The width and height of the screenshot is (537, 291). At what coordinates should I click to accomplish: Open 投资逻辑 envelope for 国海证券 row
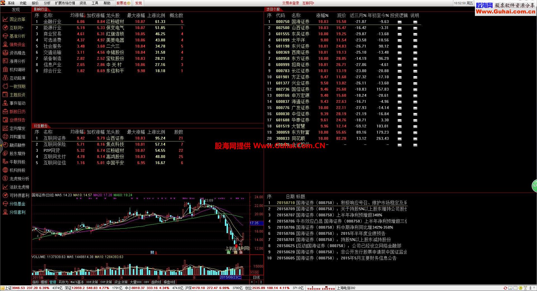coord(399,22)
